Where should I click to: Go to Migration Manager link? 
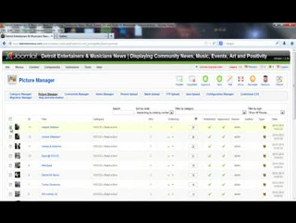point(21,98)
